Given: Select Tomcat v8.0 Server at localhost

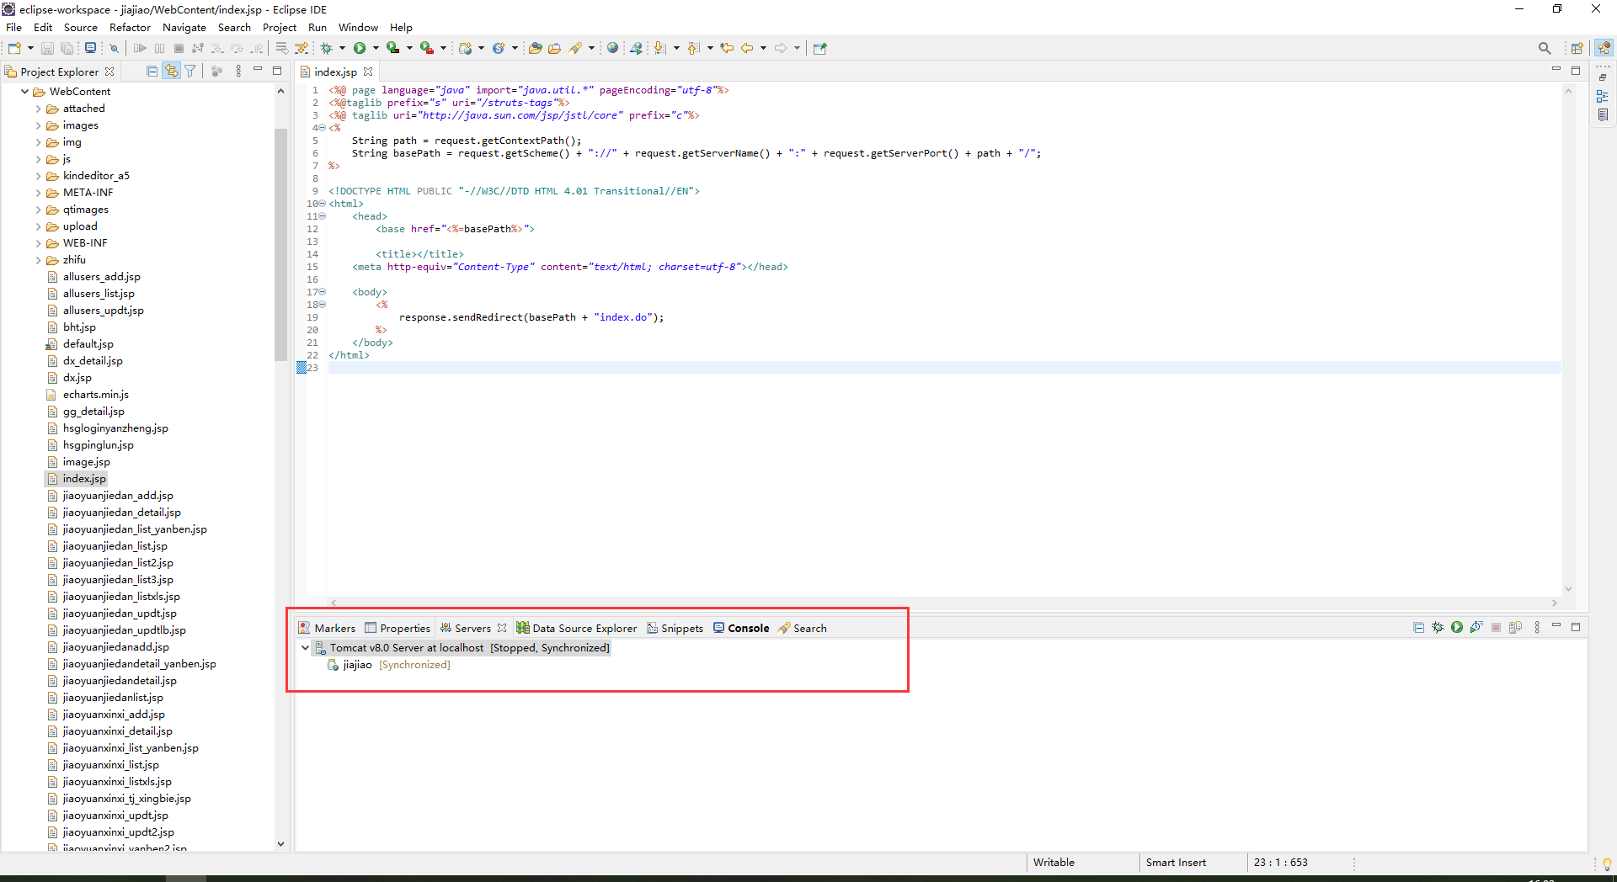Looking at the screenshot, I should coord(462,648).
